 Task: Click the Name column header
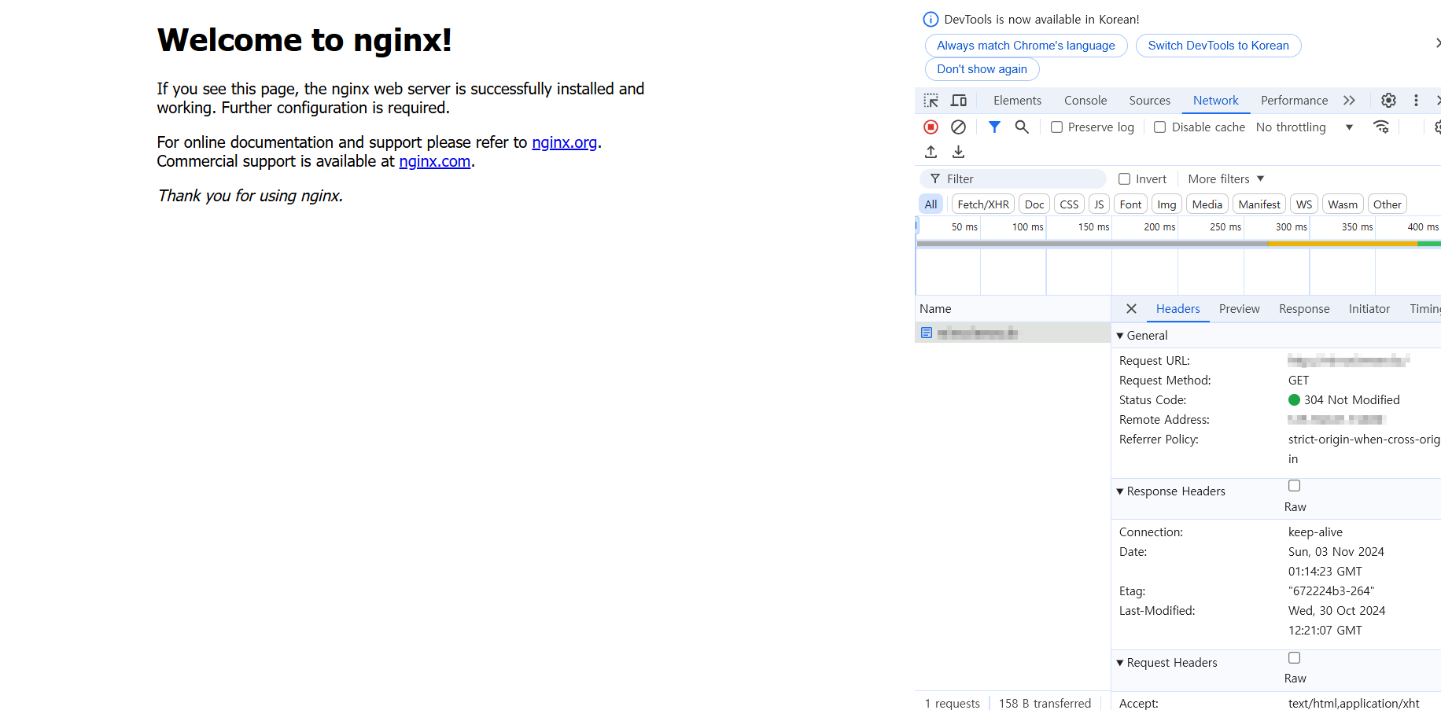click(x=1013, y=309)
